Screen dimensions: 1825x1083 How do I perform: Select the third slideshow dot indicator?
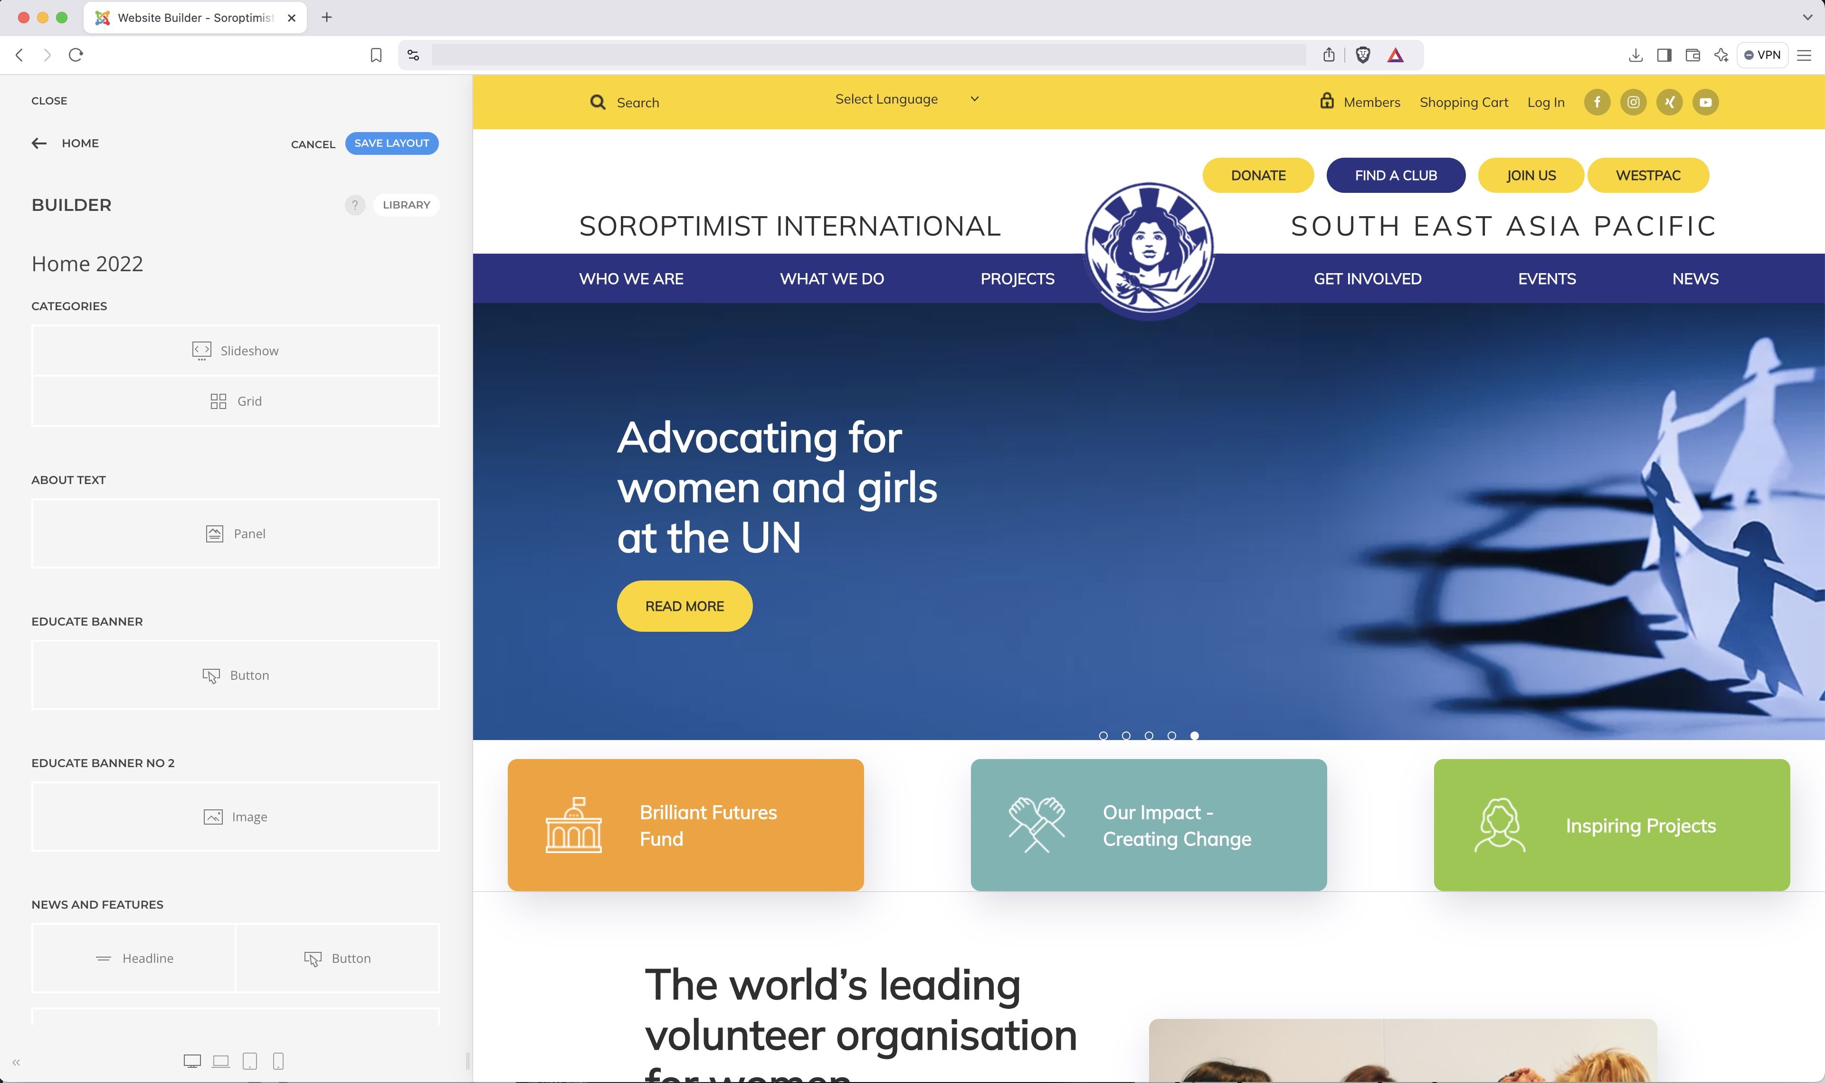(x=1149, y=736)
